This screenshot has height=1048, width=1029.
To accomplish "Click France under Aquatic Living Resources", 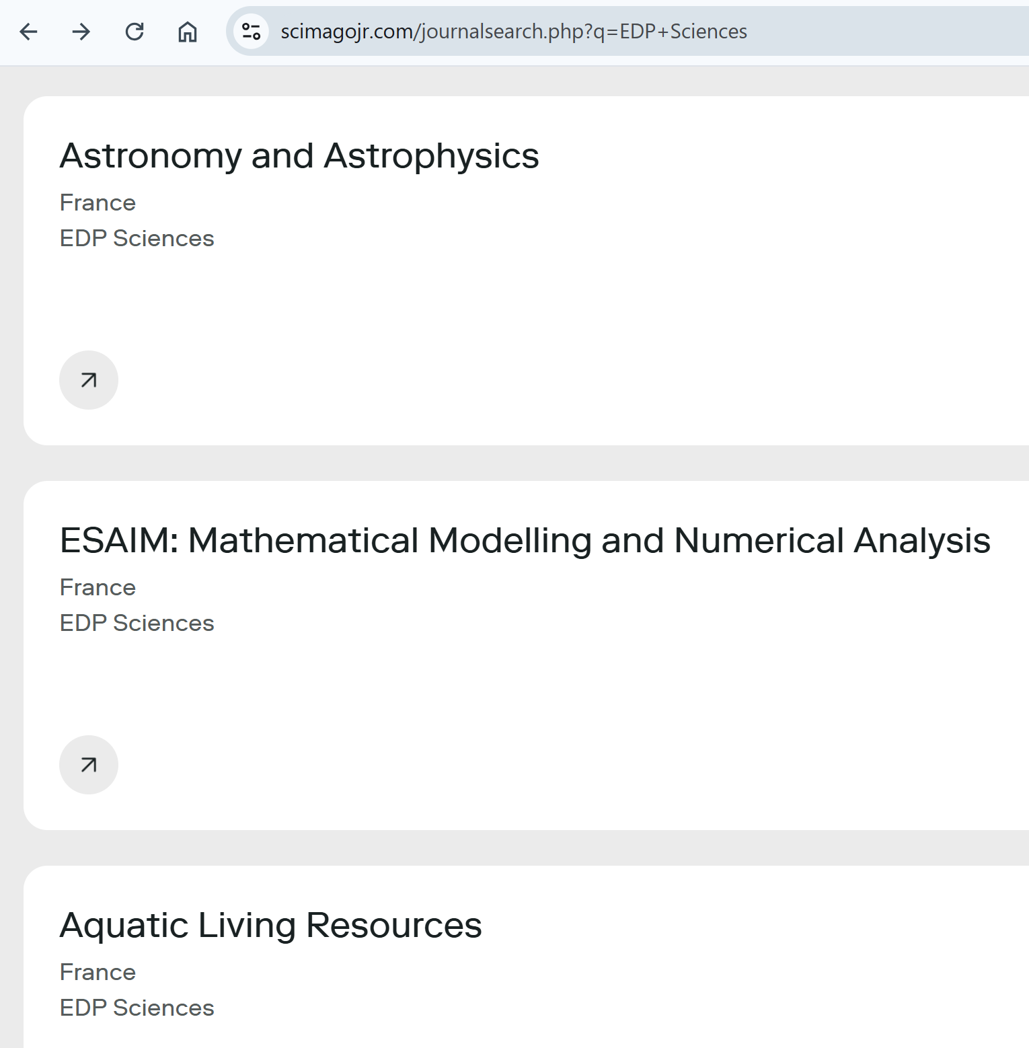I will [x=98, y=972].
